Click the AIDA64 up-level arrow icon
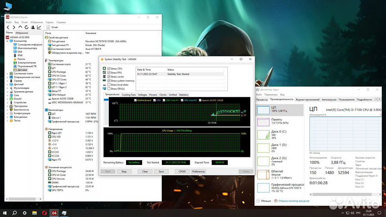Viewport: 386px width, 217px height. (x=20, y=27)
